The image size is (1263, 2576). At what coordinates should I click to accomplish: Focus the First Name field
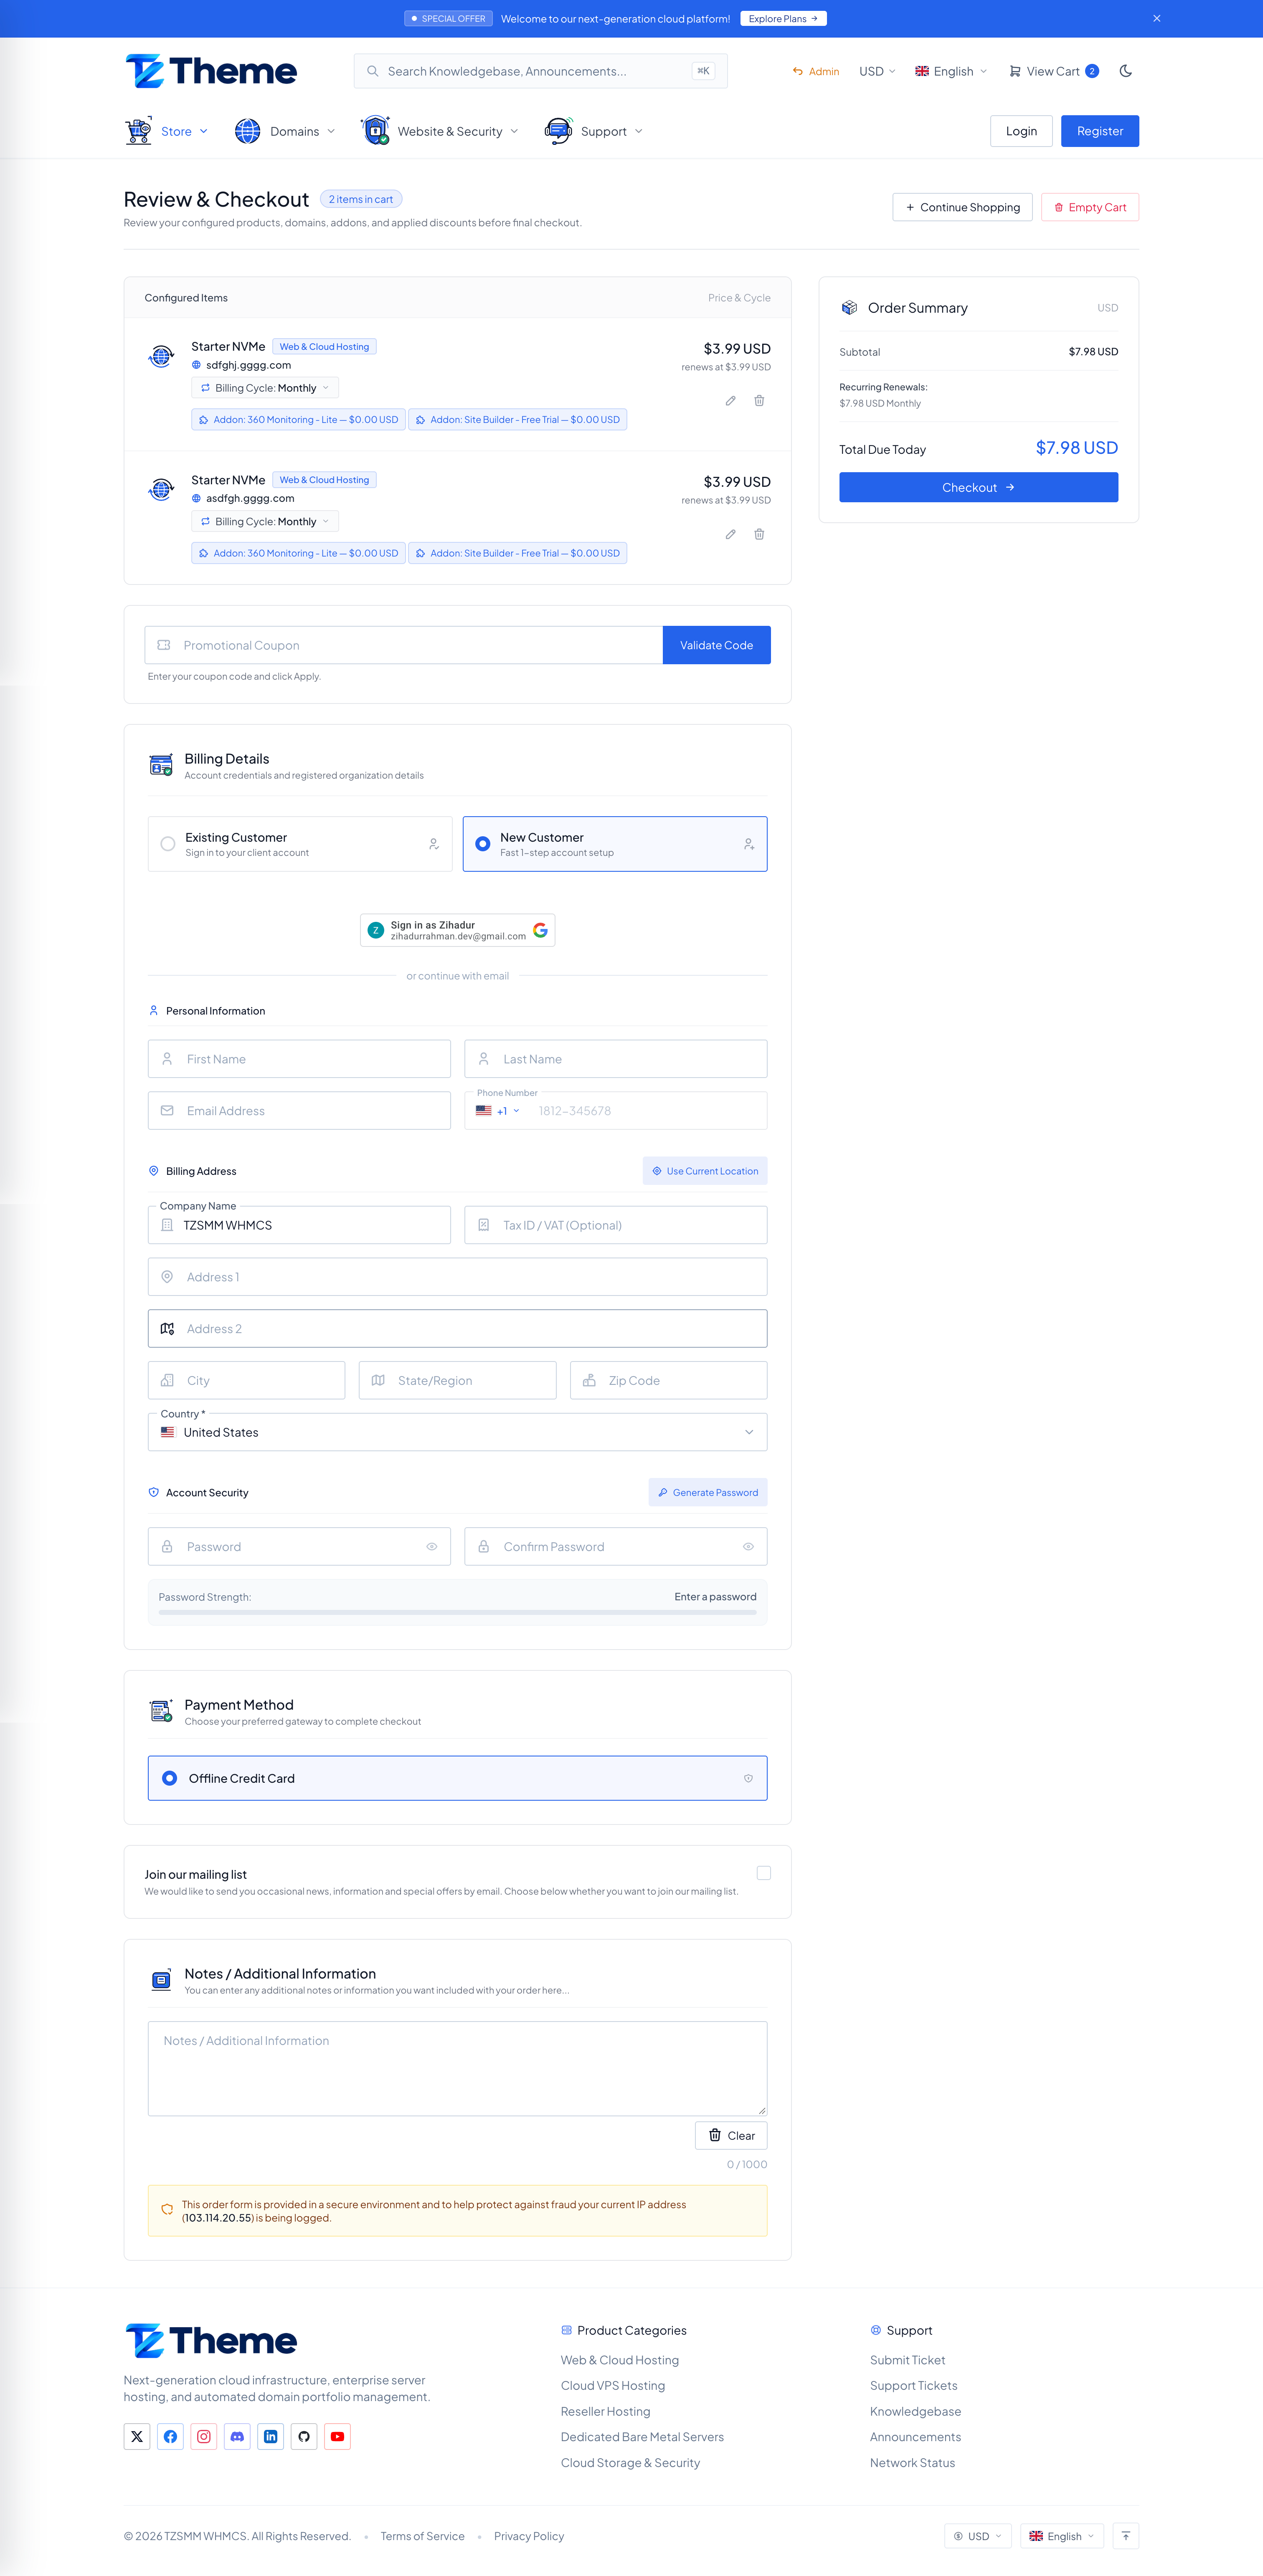coord(299,1059)
